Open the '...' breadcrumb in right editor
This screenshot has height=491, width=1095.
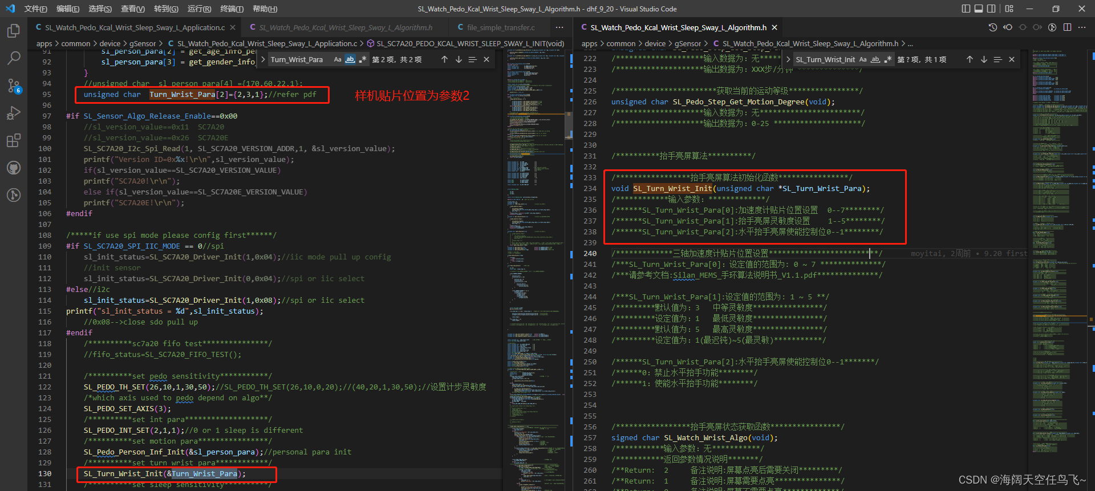click(x=910, y=43)
